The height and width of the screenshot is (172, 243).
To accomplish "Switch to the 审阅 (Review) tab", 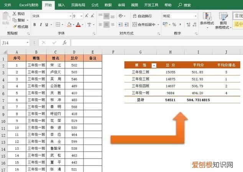I will pos(121,5).
